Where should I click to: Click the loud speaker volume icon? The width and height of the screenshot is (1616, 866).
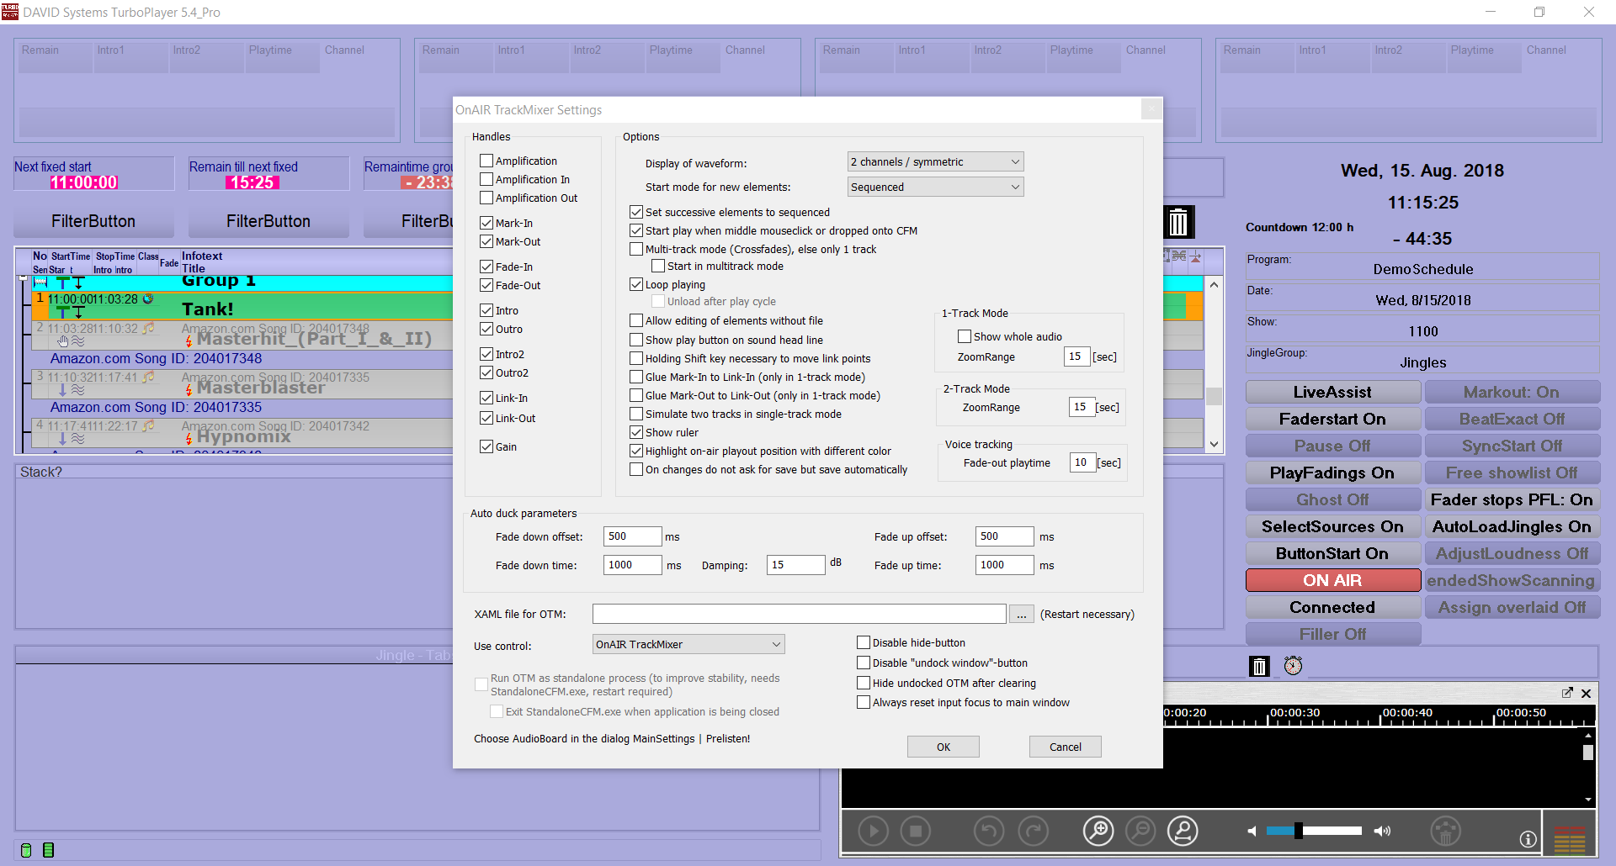point(1382,831)
